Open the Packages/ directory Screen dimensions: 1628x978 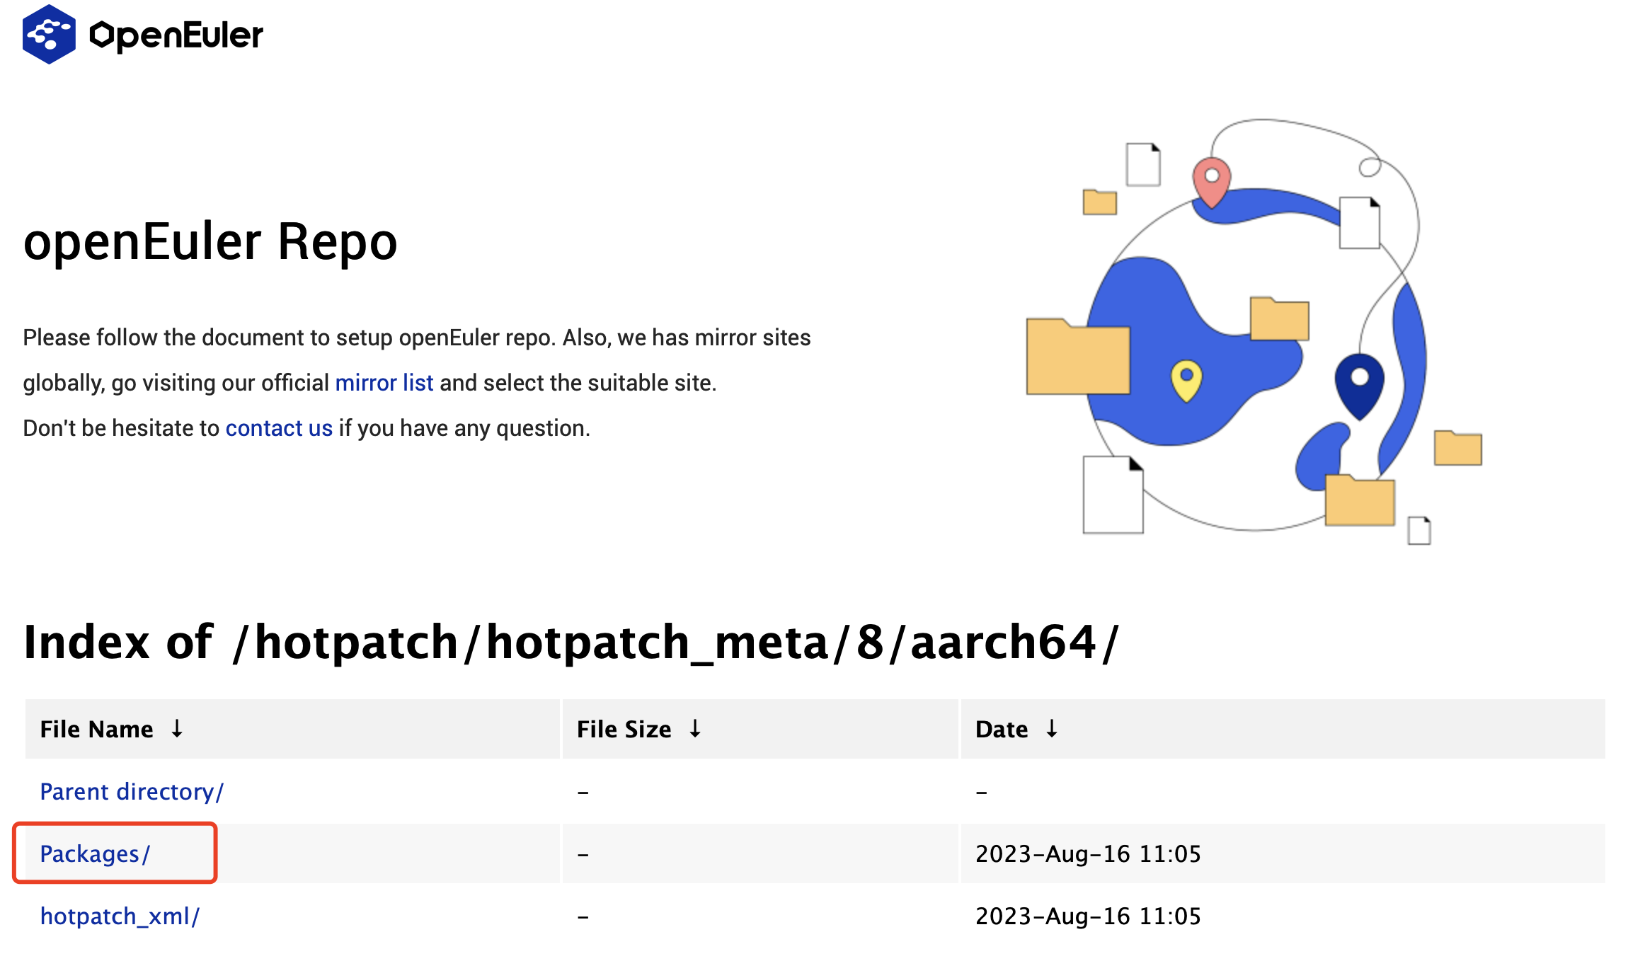pyautogui.click(x=95, y=853)
